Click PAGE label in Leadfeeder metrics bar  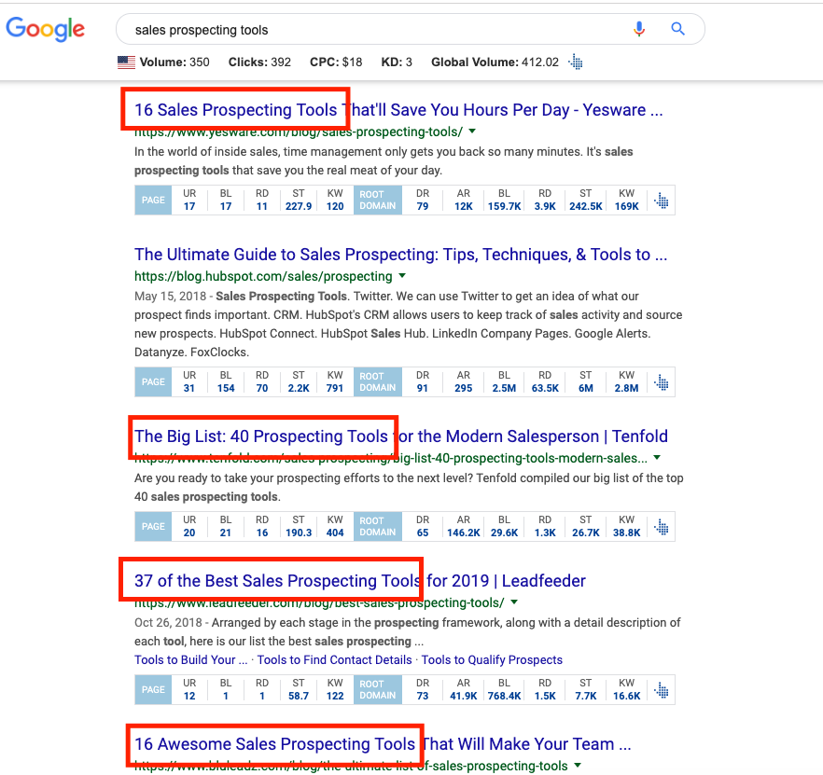153,690
